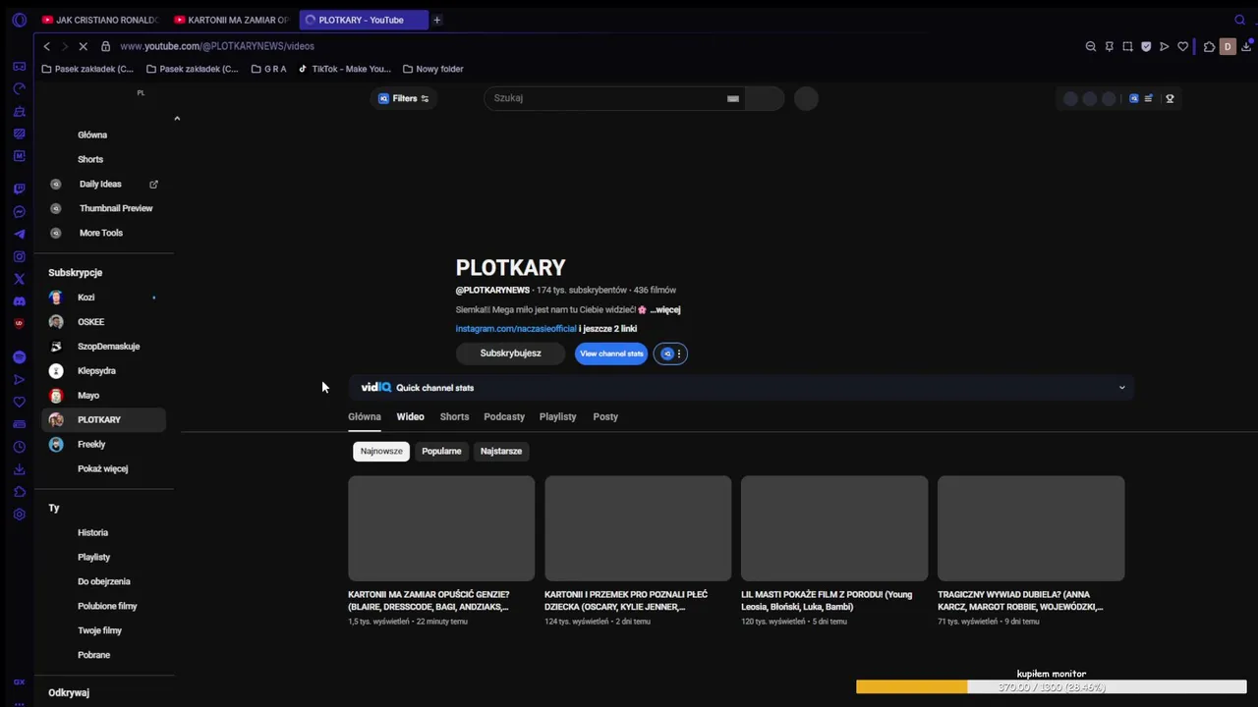Open Twitch in the Opera sidebar

click(19, 189)
